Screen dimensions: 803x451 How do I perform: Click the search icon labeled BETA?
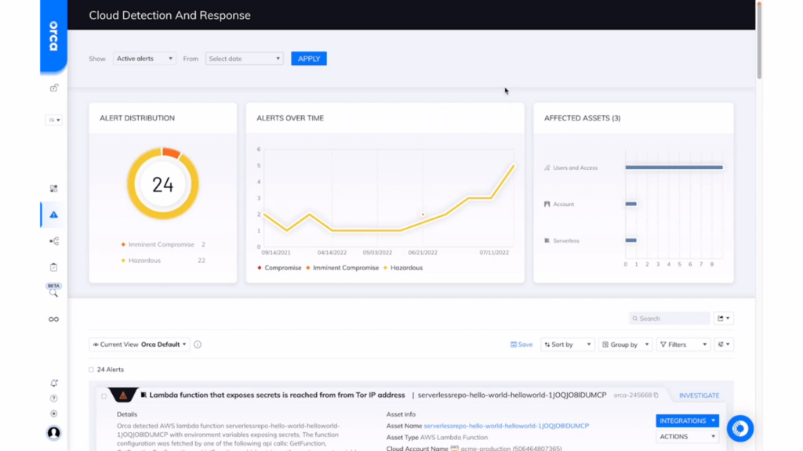[52, 290]
